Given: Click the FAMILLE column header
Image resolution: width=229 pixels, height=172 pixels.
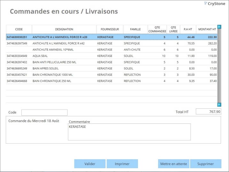Looking at the screenshot, I should [135, 29].
